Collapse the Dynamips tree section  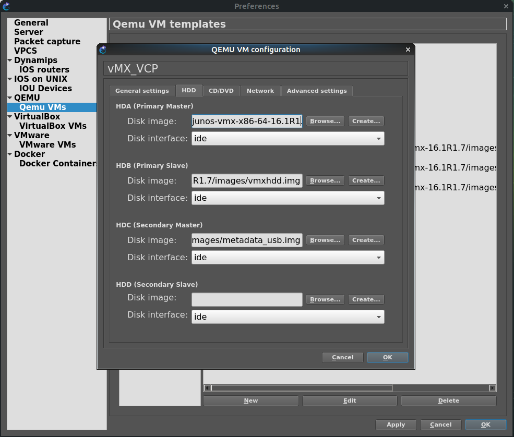(x=10, y=60)
